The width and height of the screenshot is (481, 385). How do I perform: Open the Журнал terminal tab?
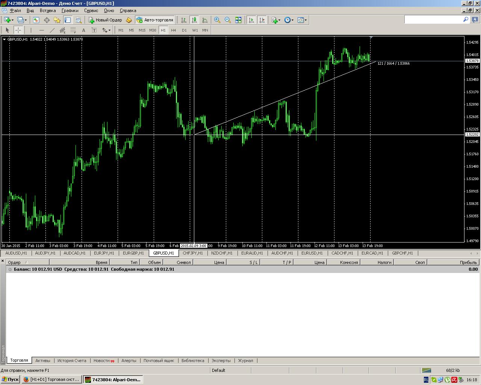[x=245, y=361]
